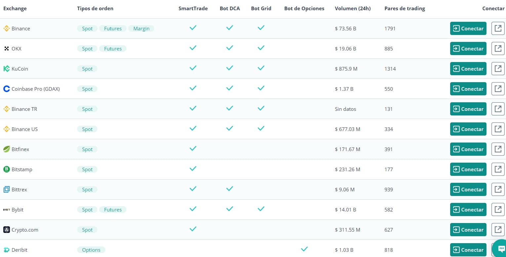Connect the Crypto.com exchange
This screenshot has width=506, height=257.
pos(468,230)
